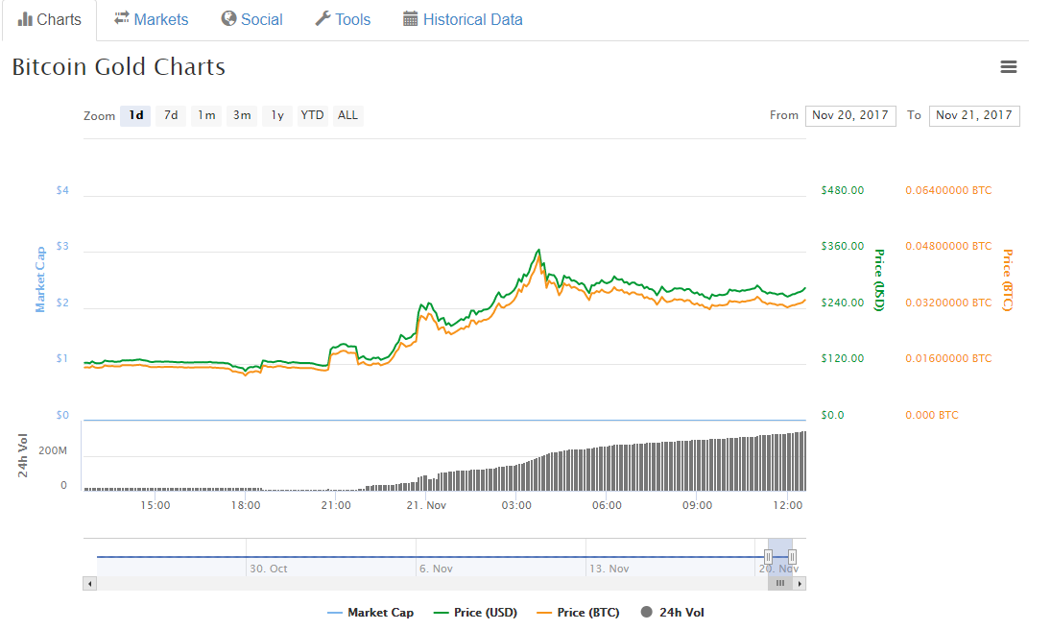
Task: Select the 1y zoom range
Action: [x=277, y=115]
